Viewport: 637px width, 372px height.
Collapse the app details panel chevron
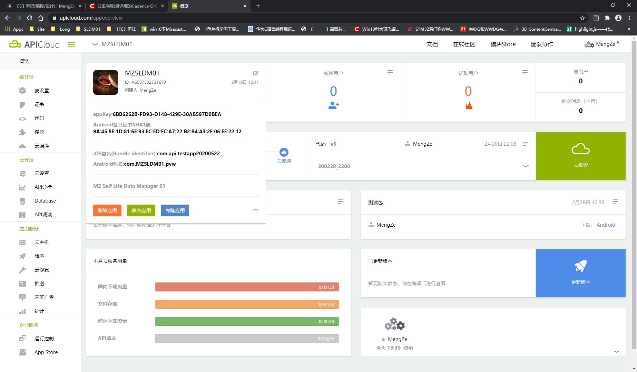(x=255, y=210)
